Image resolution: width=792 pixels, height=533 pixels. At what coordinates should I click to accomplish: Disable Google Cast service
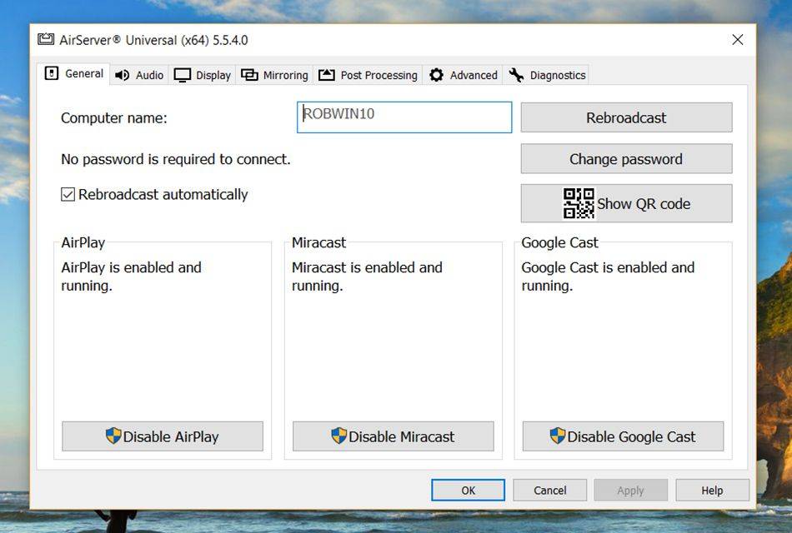[623, 436]
